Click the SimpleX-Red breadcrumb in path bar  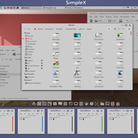click(71, 29)
